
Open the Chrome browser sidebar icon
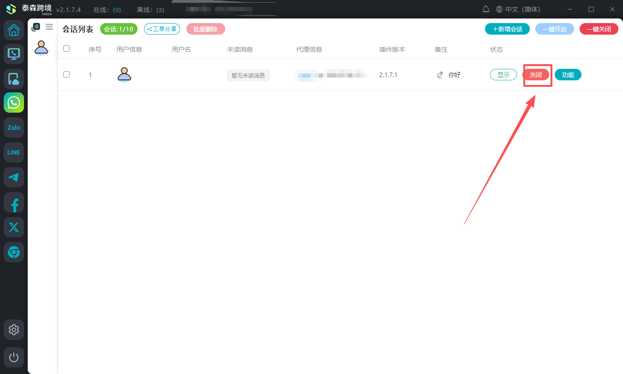14,252
